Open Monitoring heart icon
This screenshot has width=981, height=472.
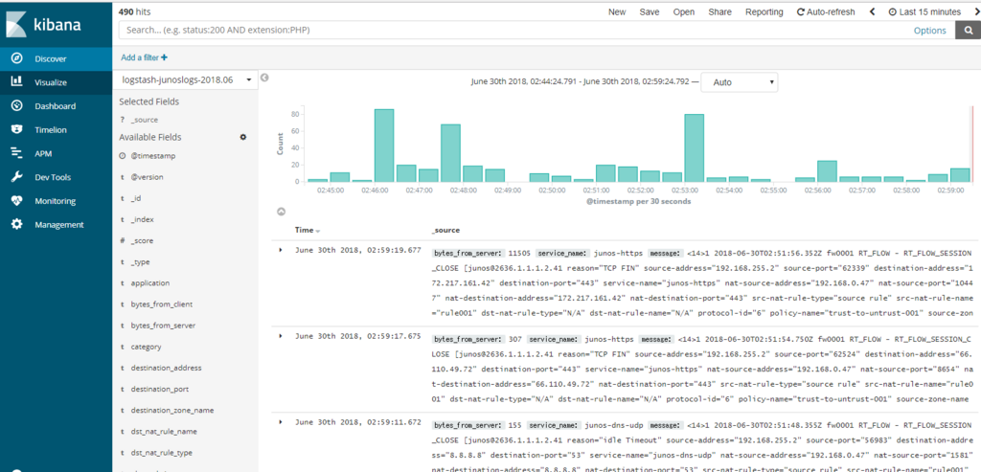click(17, 201)
